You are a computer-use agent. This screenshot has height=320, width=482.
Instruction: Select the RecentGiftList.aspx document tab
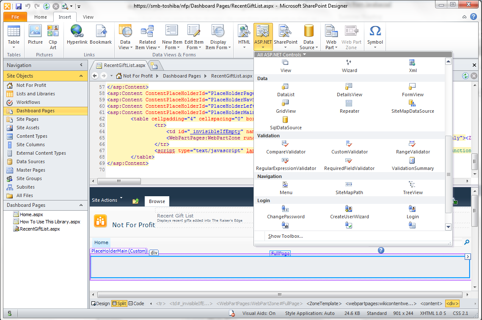coord(121,65)
